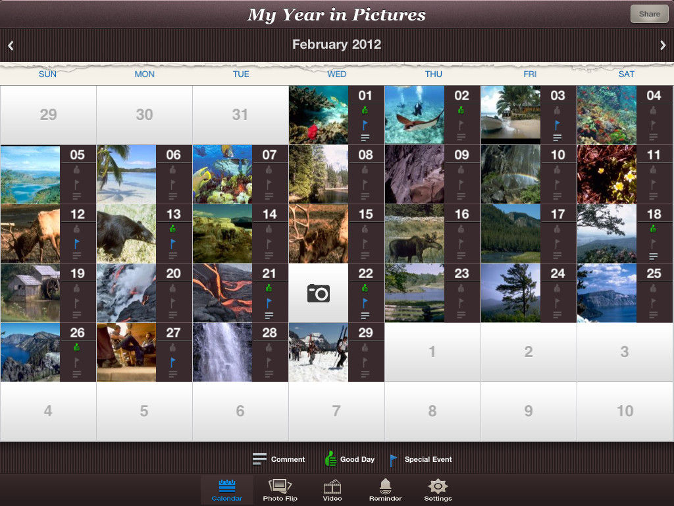Click the Special Event legend label
Screen dimensions: 674x506
tap(428, 459)
